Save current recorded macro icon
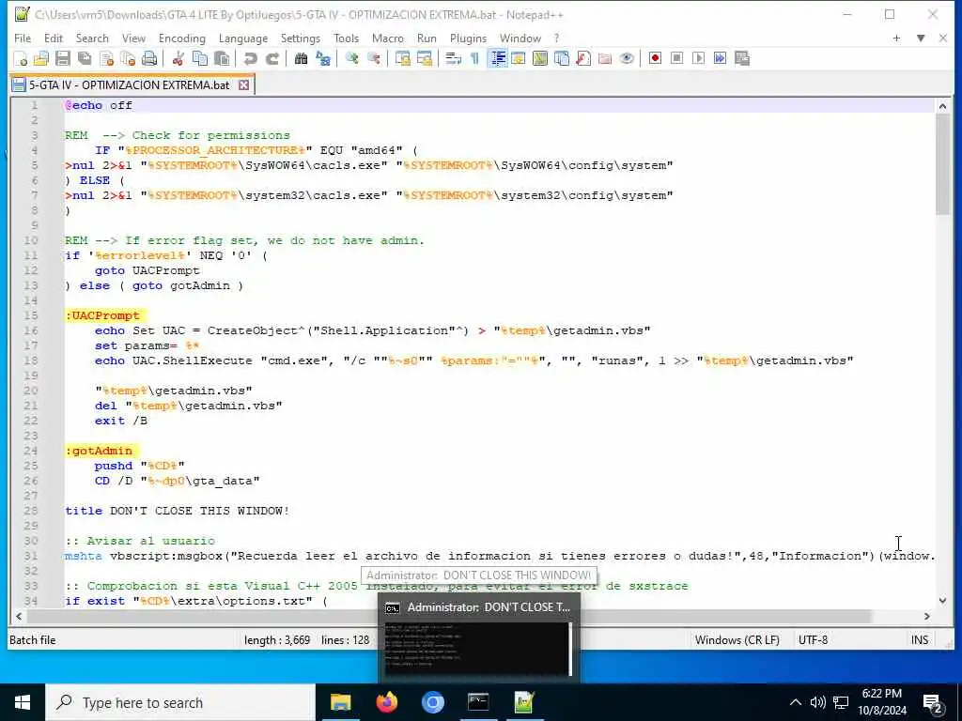 click(x=742, y=58)
